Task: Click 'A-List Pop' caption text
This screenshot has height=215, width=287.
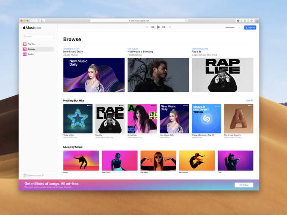Action: 132,135
